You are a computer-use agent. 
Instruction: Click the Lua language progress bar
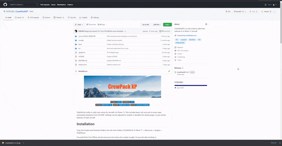pyautogui.click(x=191, y=85)
